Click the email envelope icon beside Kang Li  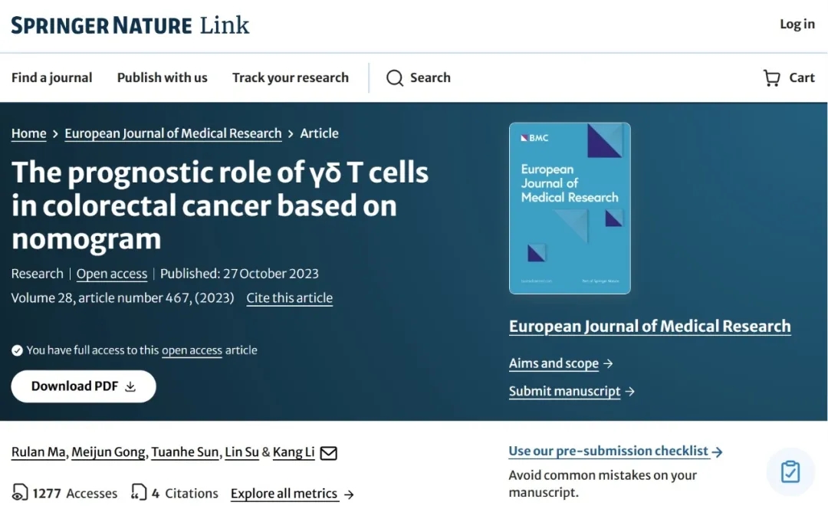pos(328,453)
